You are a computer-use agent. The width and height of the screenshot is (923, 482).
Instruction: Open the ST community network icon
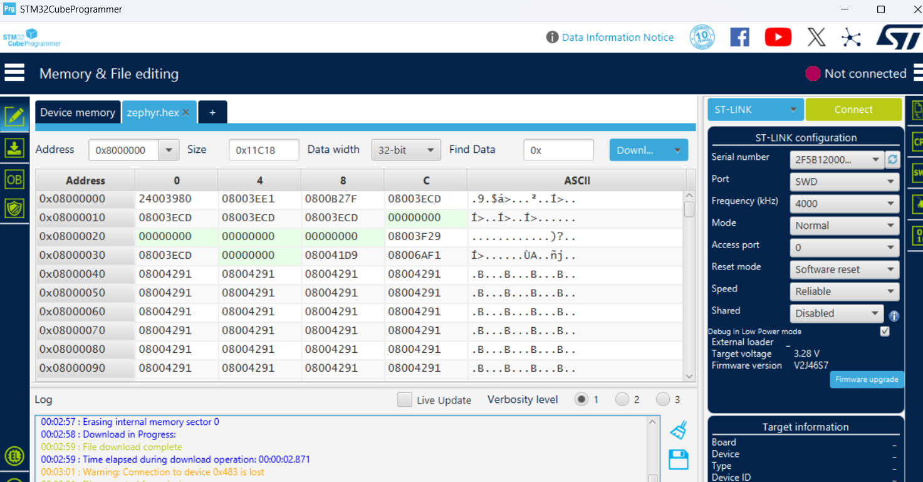(851, 38)
